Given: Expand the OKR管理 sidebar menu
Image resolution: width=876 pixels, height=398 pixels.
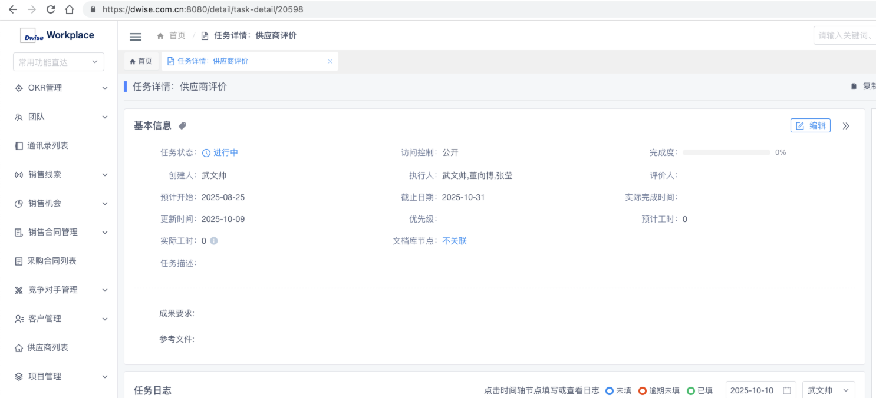Looking at the screenshot, I should (x=59, y=88).
